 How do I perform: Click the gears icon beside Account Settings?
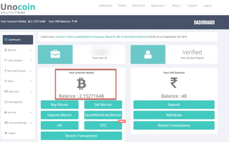tap(6, 123)
